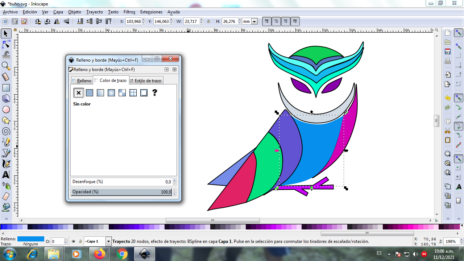Click the Redo green arrow icon

(448, 108)
